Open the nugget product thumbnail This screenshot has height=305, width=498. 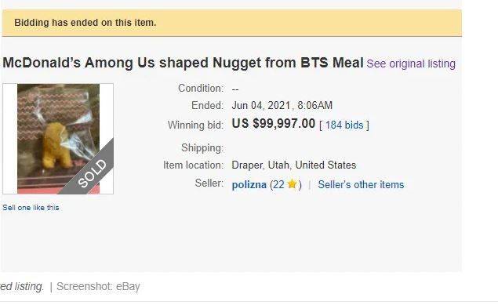pos(58,139)
